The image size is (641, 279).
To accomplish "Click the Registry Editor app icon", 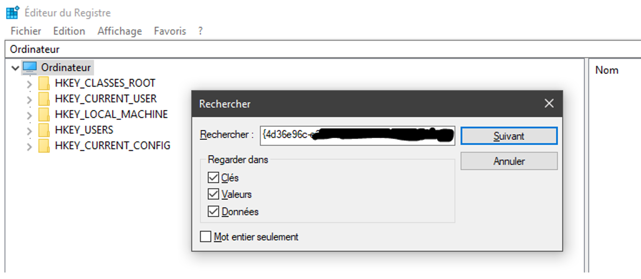I will coord(12,13).
